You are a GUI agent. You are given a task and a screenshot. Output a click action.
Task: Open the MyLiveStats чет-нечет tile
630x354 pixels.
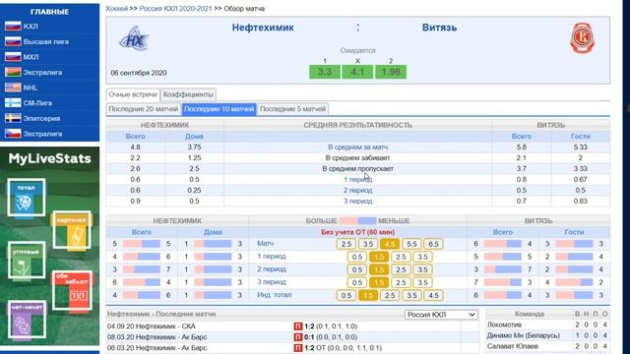point(27,320)
